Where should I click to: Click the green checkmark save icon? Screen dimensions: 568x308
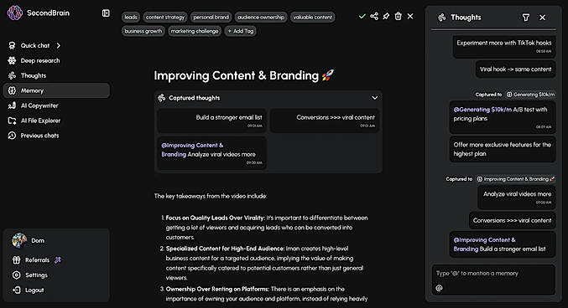[x=362, y=16]
